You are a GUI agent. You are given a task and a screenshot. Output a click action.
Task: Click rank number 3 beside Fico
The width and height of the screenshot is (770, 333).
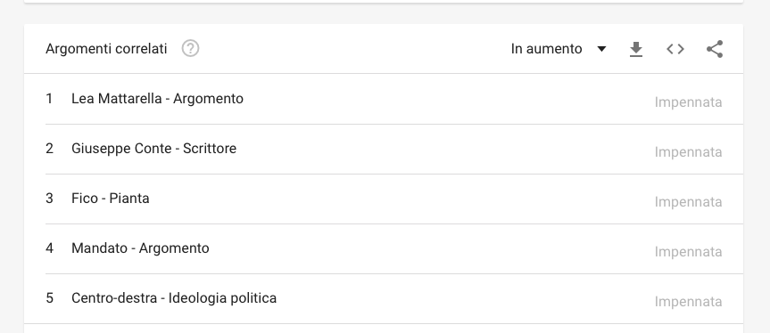[49, 199]
